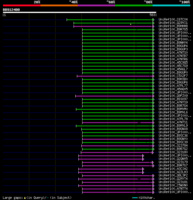The width and height of the screenshot is (193, 200).
Task: Click the purple alignment bar for UniRef100_A2ZLH3
Action: pyautogui.click(x=110, y=172)
